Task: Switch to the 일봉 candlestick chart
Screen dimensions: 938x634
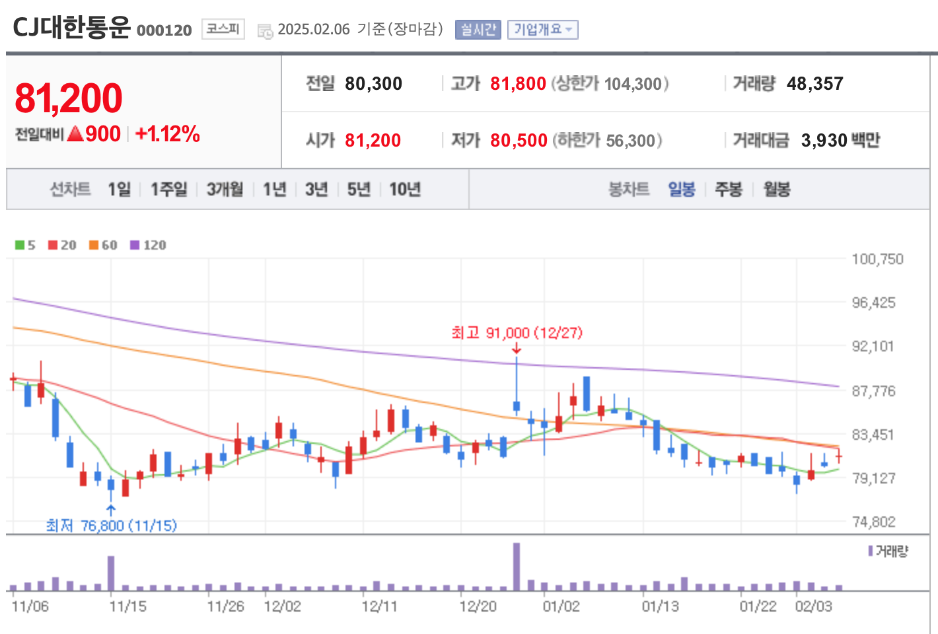Action: [682, 190]
